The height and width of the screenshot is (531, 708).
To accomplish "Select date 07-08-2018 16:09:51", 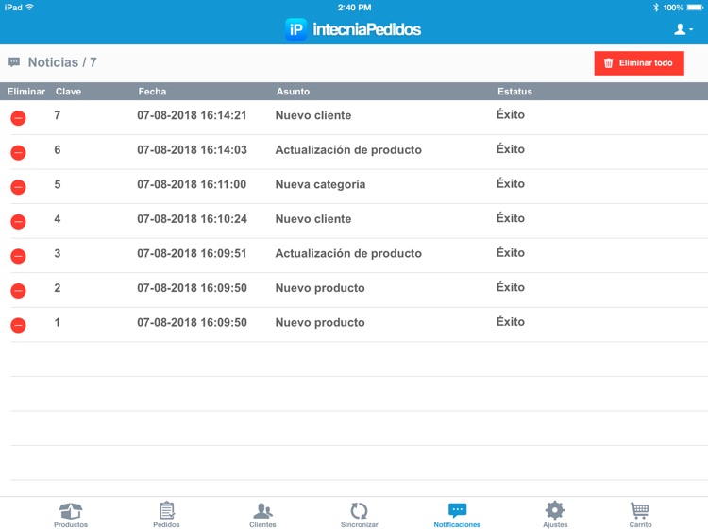I will click(192, 253).
